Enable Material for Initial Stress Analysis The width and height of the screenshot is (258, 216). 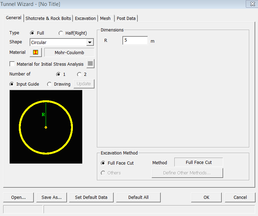click(x=13, y=64)
